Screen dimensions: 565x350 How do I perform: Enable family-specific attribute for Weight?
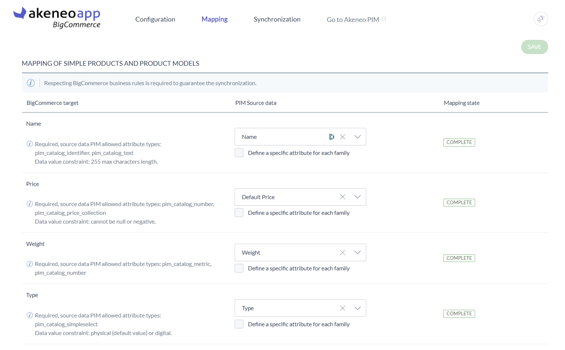[239, 268]
